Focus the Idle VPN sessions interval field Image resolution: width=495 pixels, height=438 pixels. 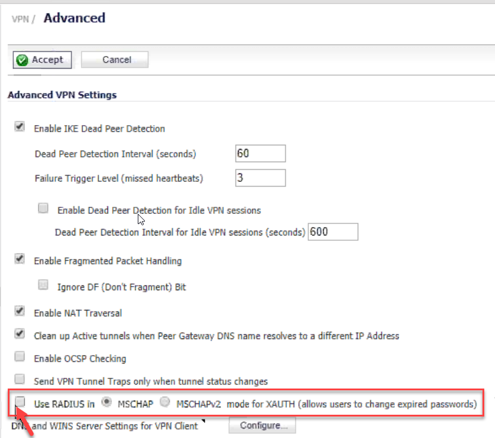coord(333,232)
